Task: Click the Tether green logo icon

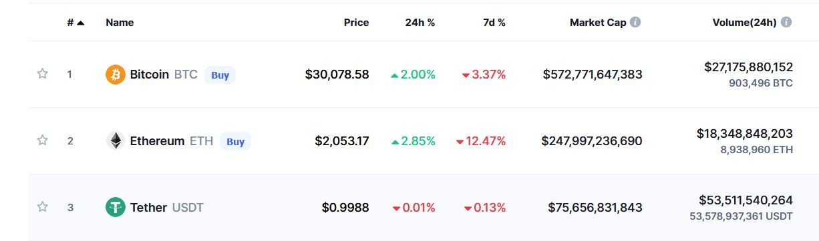Action: pos(116,208)
